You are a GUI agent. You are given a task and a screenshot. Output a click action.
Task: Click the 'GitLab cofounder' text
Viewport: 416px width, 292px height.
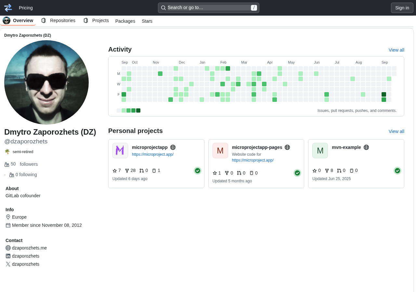[x=23, y=196]
